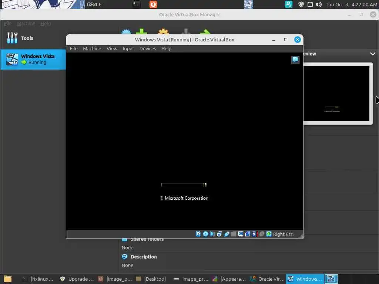Open the Machine menu in the Vista VM window
Screen dimensions: 379x284
pos(92,48)
